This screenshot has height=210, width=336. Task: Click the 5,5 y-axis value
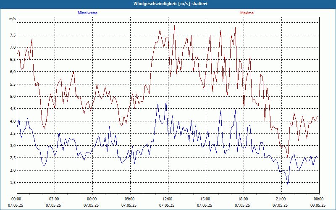(13, 84)
